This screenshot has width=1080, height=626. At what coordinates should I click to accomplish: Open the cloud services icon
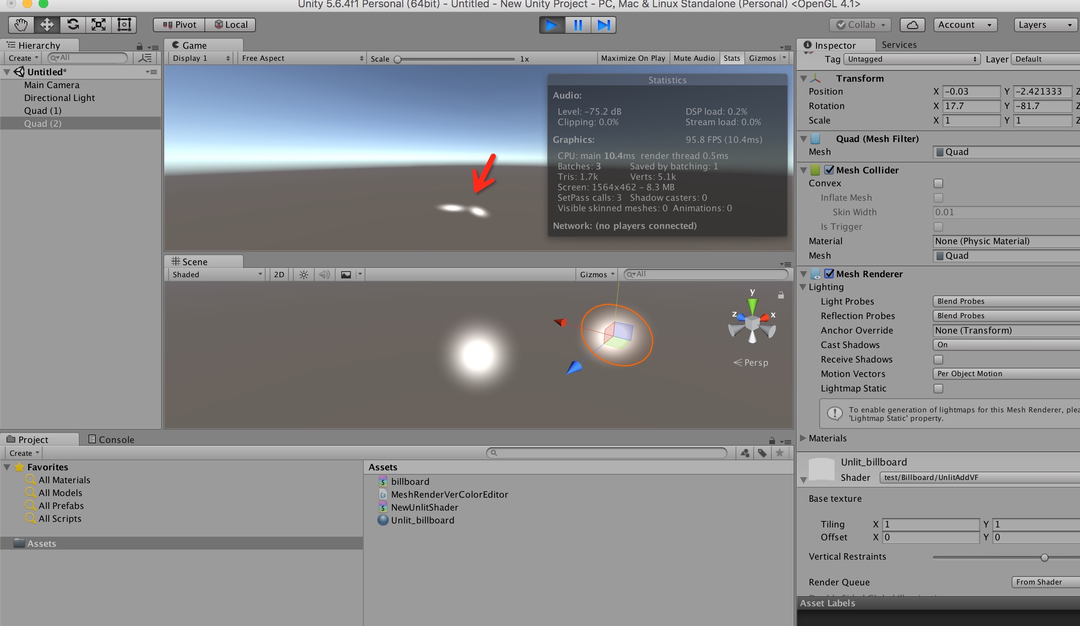tap(912, 25)
